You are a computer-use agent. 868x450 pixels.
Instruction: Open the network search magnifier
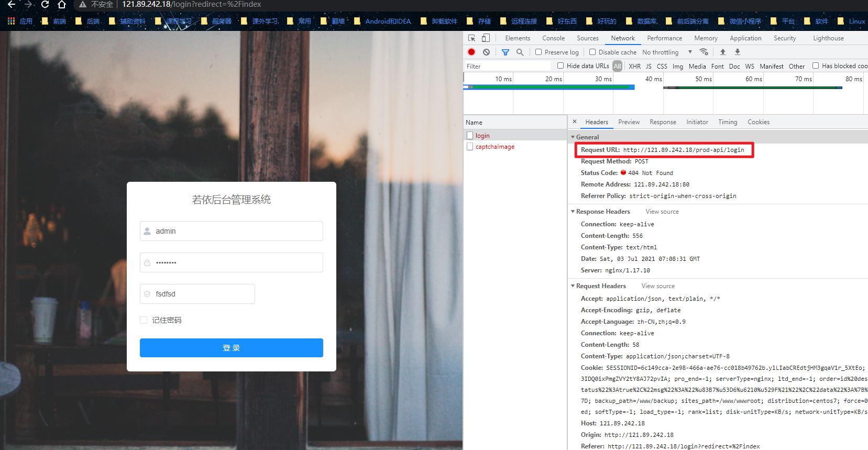click(x=520, y=52)
